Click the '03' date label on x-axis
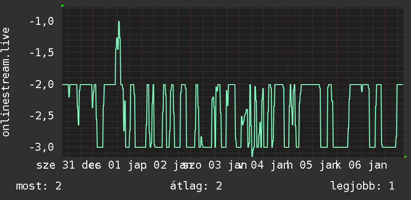 pos(215,166)
